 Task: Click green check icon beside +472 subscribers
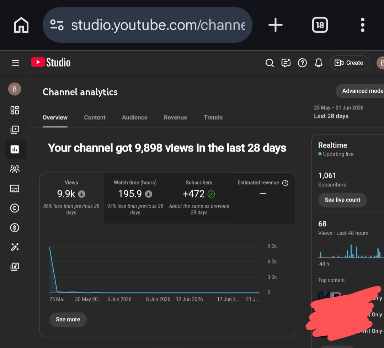pyautogui.click(x=211, y=194)
